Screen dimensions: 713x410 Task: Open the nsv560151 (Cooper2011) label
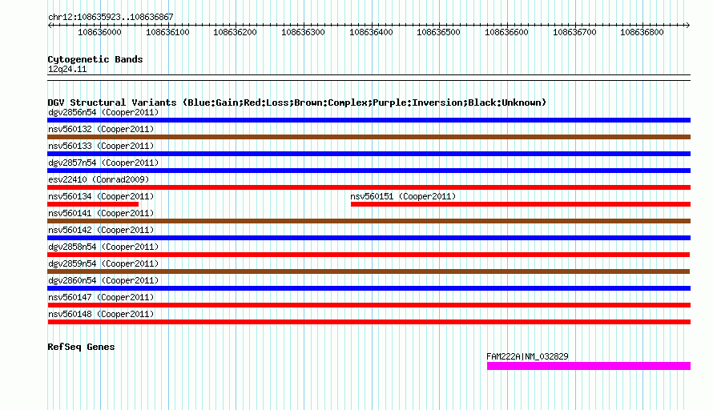(x=403, y=196)
